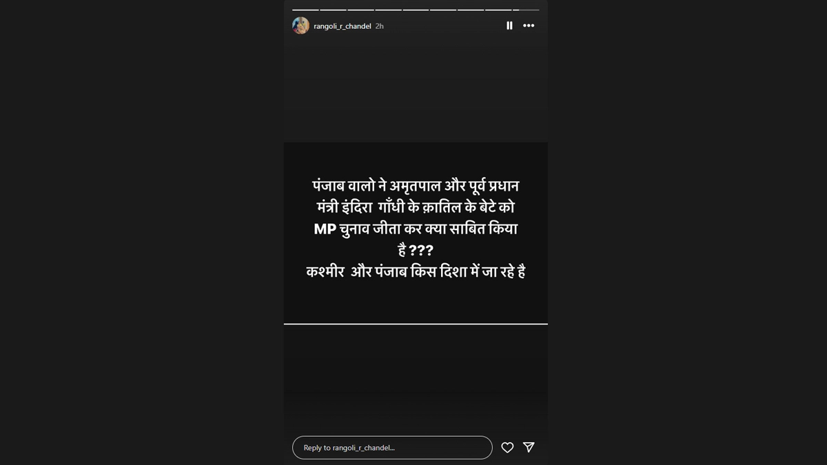Like the story with the heart icon
Viewport: 827px width, 465px height.
point(507,448)
